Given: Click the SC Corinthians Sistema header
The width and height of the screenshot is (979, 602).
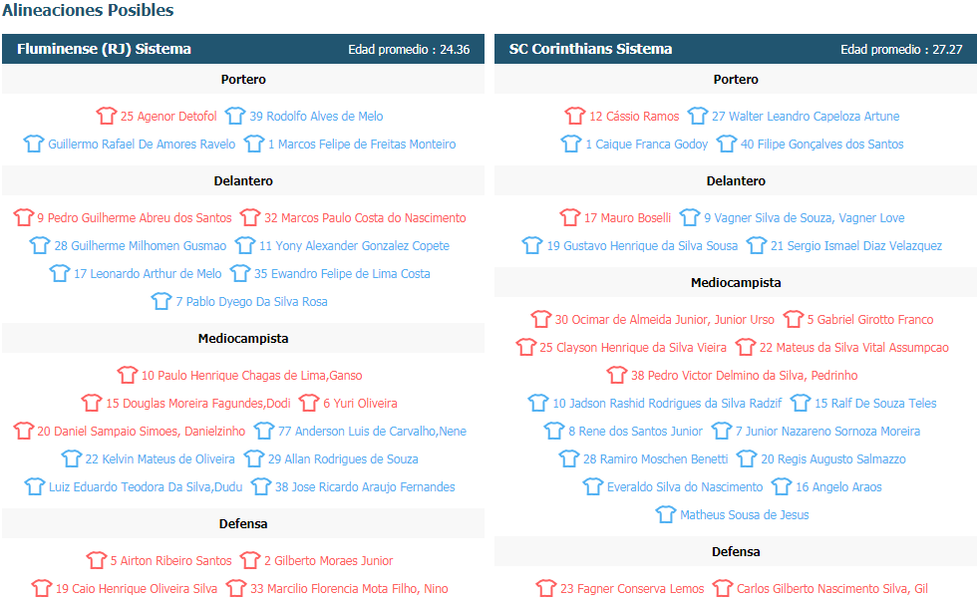Looking at the screenshot, I should pyautogui.click(x=590, y=49).
